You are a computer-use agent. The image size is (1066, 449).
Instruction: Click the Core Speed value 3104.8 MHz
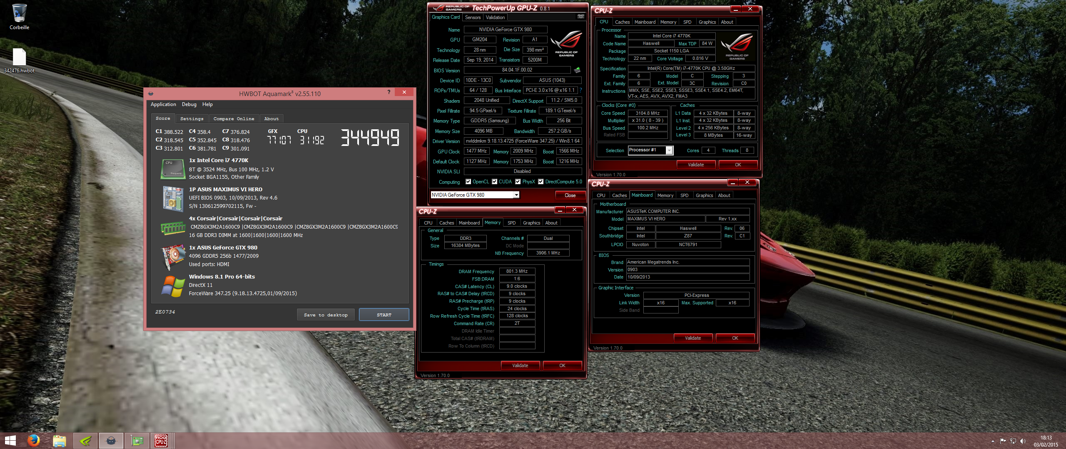[648, 113]
